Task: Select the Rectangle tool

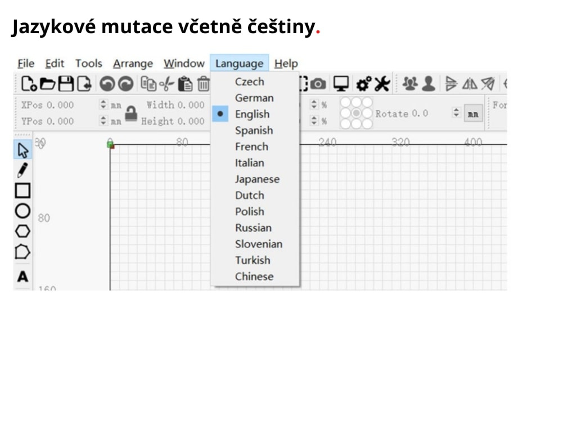Action: click(x=22, y=191)
